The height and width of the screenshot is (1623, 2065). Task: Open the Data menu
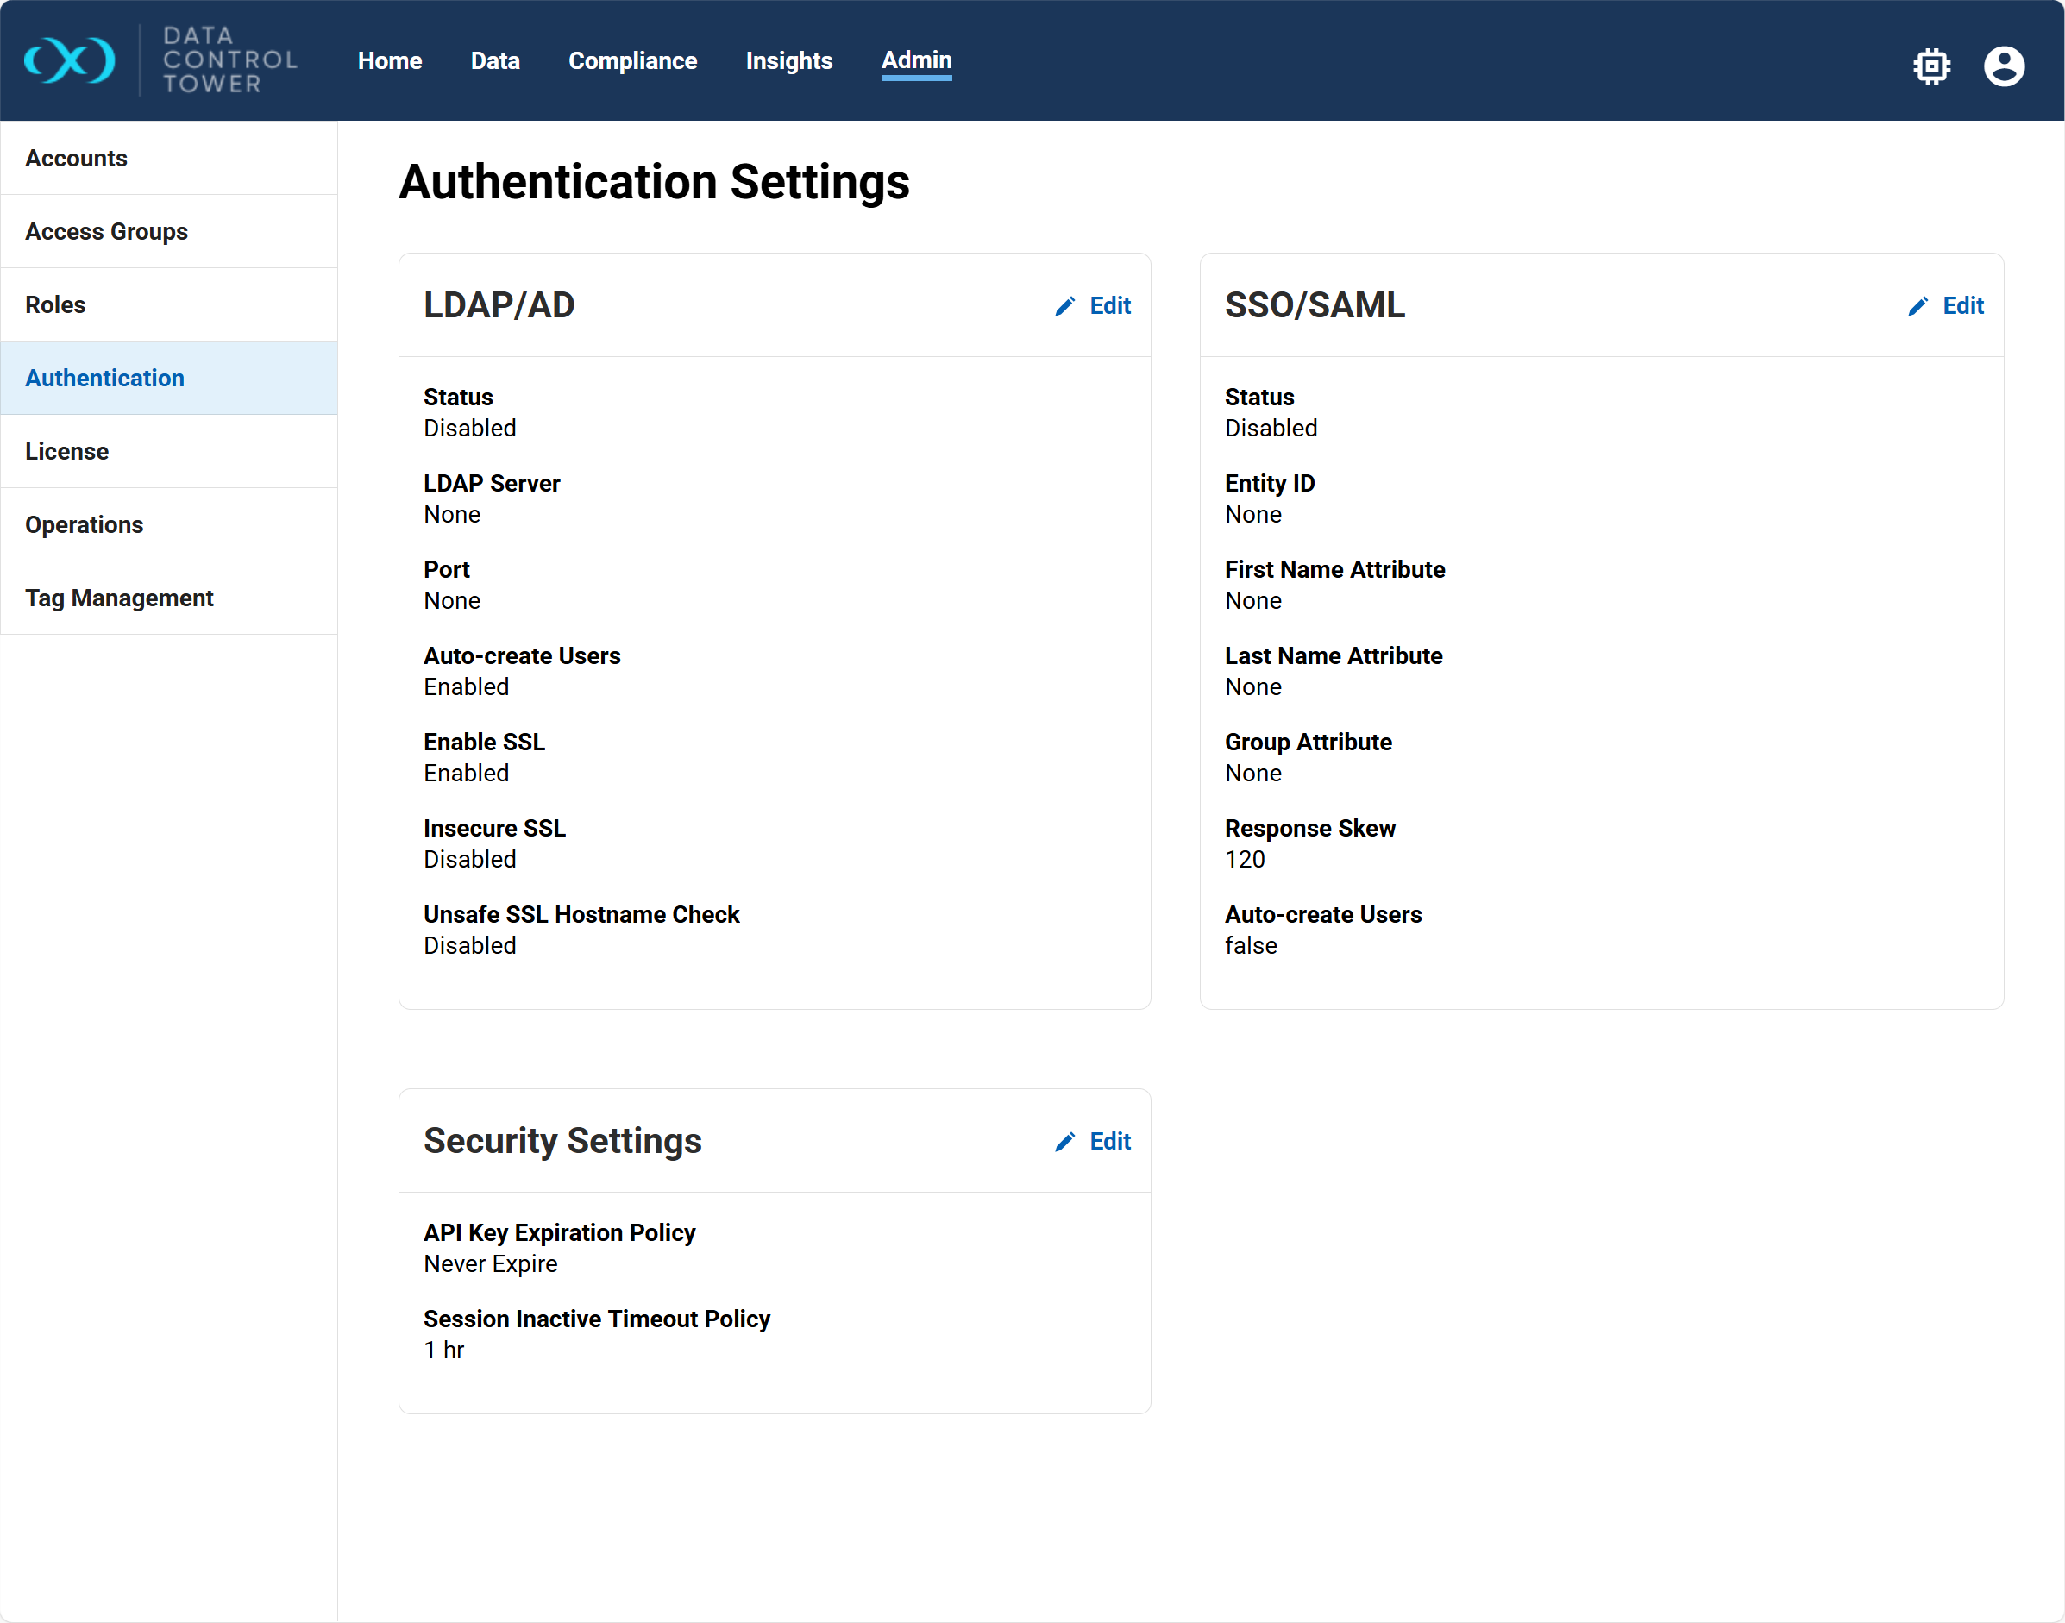495,61
